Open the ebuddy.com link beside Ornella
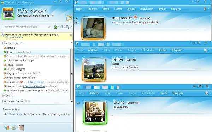The width and height of the screenshot is (212, 132). [34, 86]
